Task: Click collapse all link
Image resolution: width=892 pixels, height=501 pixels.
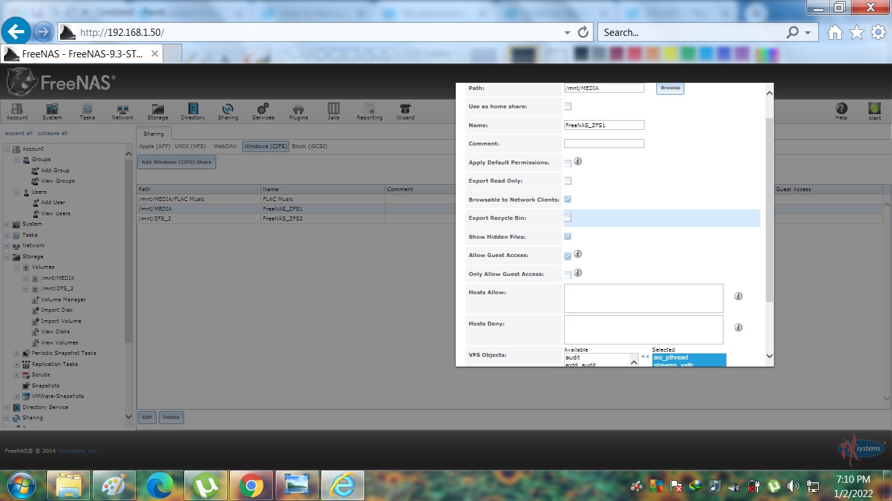Action: 52,133
